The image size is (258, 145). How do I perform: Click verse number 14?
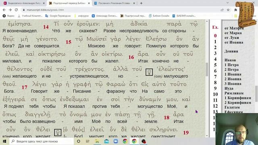(46, 27)
